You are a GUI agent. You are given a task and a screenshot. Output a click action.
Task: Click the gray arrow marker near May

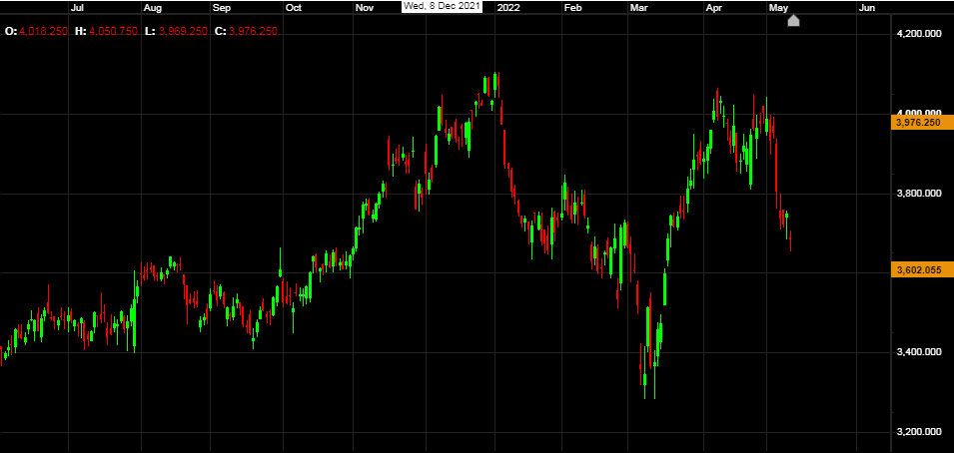click(x=793, y=20)
